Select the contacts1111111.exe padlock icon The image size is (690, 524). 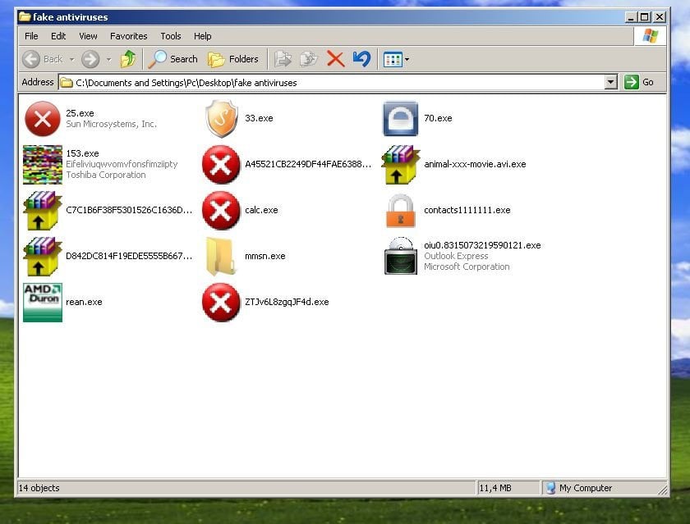point(400,211)
